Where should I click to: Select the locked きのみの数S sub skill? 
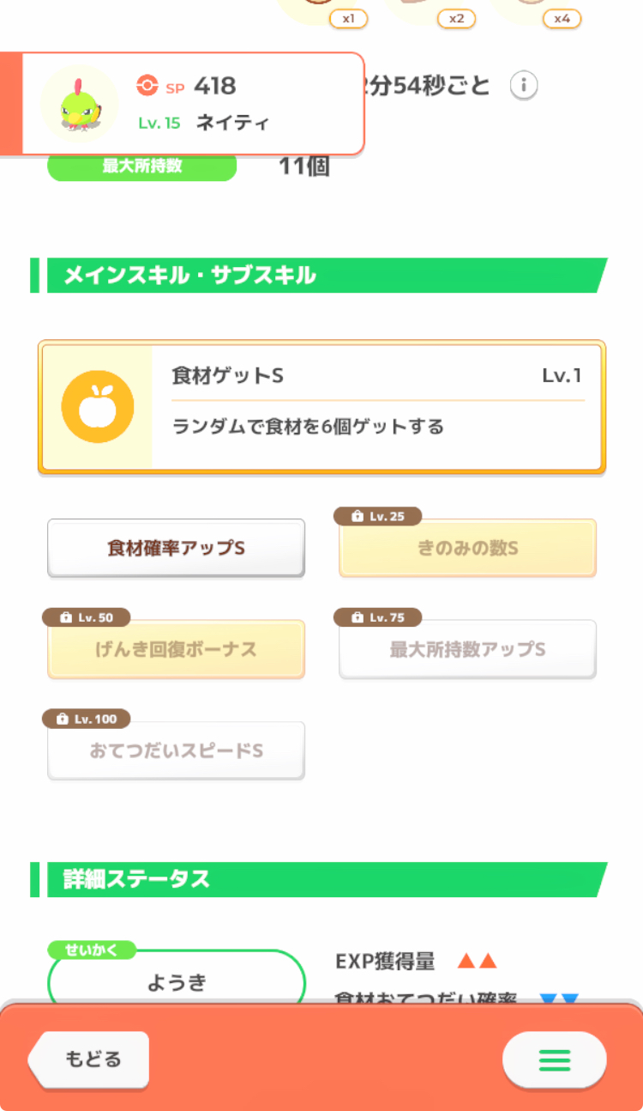tap(467, 548)
